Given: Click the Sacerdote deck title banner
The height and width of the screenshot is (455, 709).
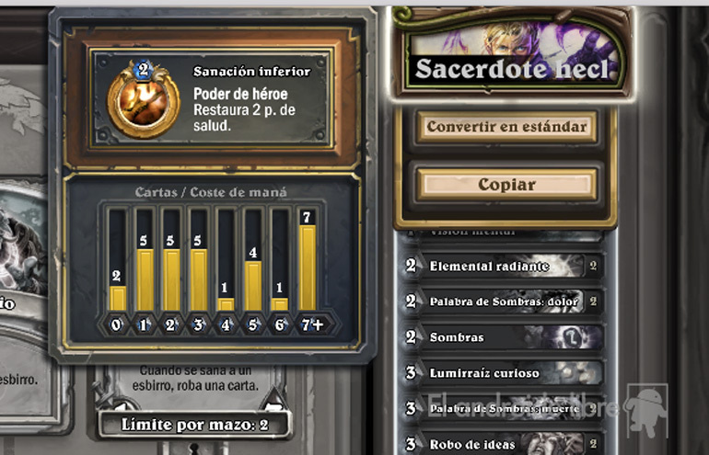Looking at the screenshot, I should tap(512, 53).
